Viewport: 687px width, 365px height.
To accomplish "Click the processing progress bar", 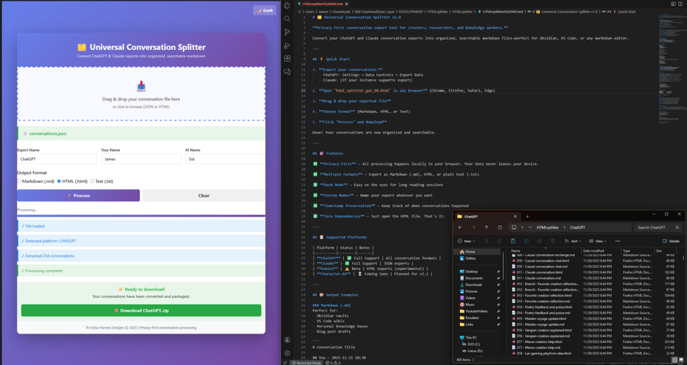I will coord(141,215).
